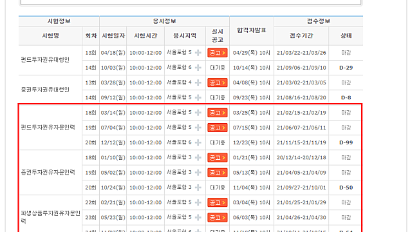Screen dimensions: 412x232
Task: Expand 서울포함 3 regions for 10/24 exam
Action: pos(198,188)
